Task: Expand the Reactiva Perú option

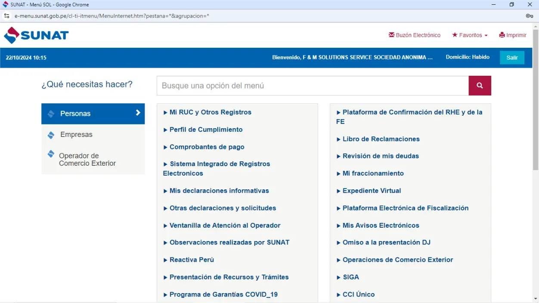Action: [x=191, y=260]
